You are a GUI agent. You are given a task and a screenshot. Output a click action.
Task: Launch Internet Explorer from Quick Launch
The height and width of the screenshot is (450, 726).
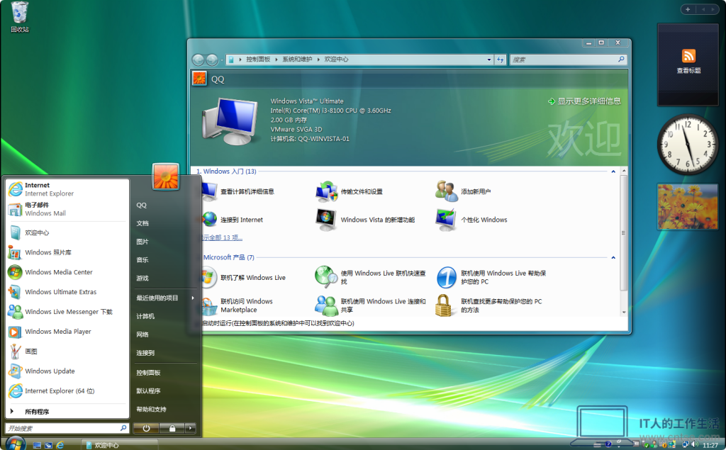coord(60,445)
